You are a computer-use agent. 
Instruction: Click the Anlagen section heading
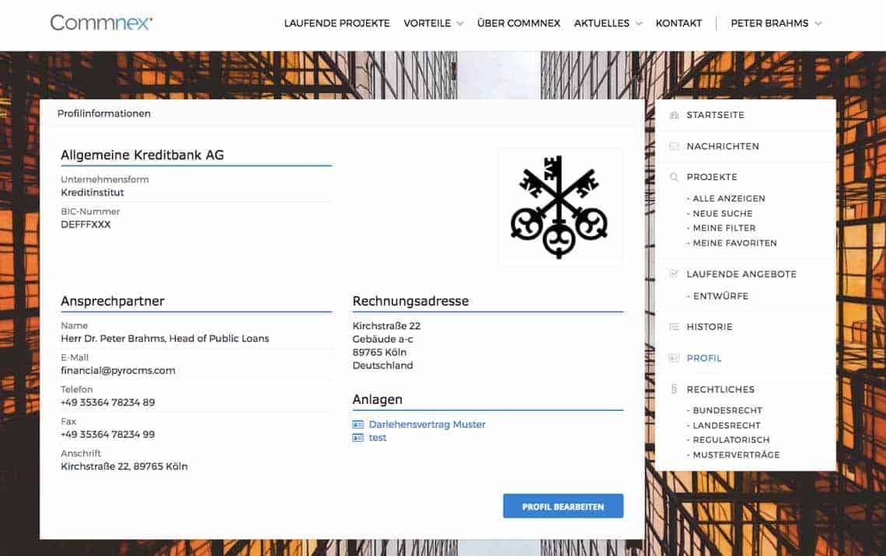(378, 400)
